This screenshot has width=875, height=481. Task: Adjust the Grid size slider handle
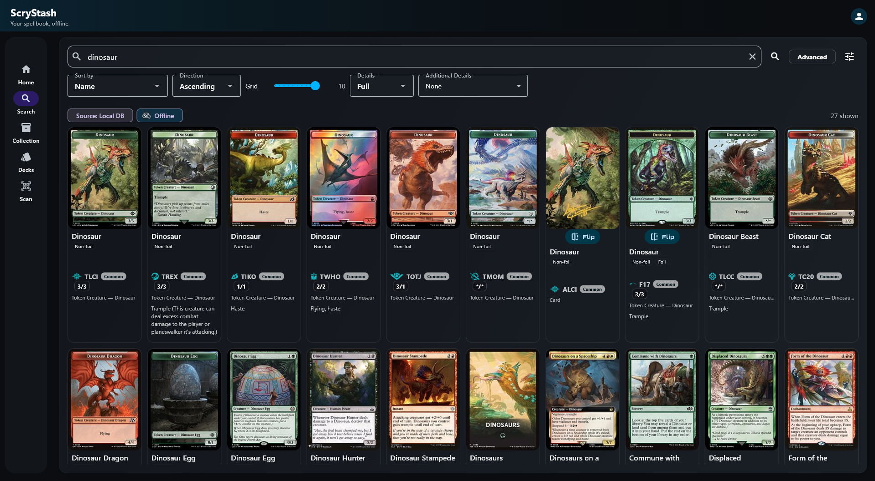click(x=315, y=86)
